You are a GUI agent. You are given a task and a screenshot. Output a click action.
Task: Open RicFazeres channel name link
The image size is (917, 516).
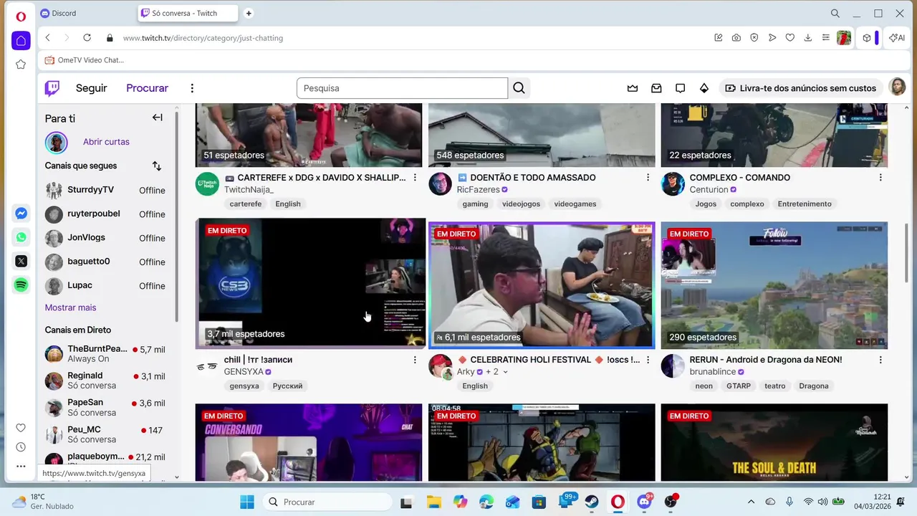click(478, 190)
